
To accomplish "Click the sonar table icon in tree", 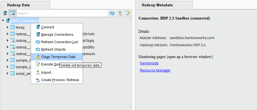I will pos(12,74).
